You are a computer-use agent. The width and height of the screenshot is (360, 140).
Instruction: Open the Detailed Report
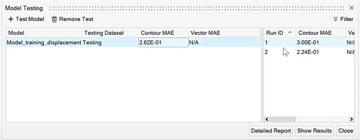271,131
